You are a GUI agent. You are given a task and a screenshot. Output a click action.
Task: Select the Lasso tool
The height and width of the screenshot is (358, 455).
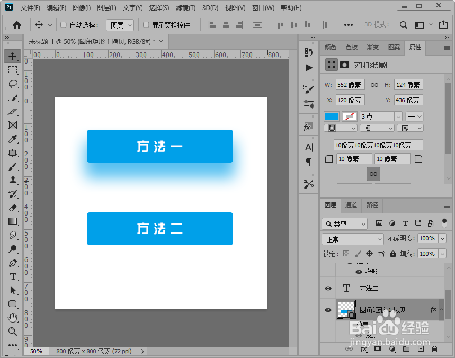(x=13, y=84)
